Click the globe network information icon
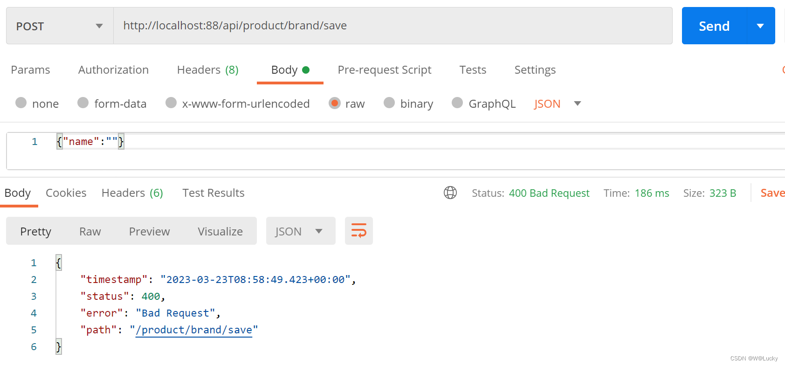 pyautogui.click(x=450, y=193)
